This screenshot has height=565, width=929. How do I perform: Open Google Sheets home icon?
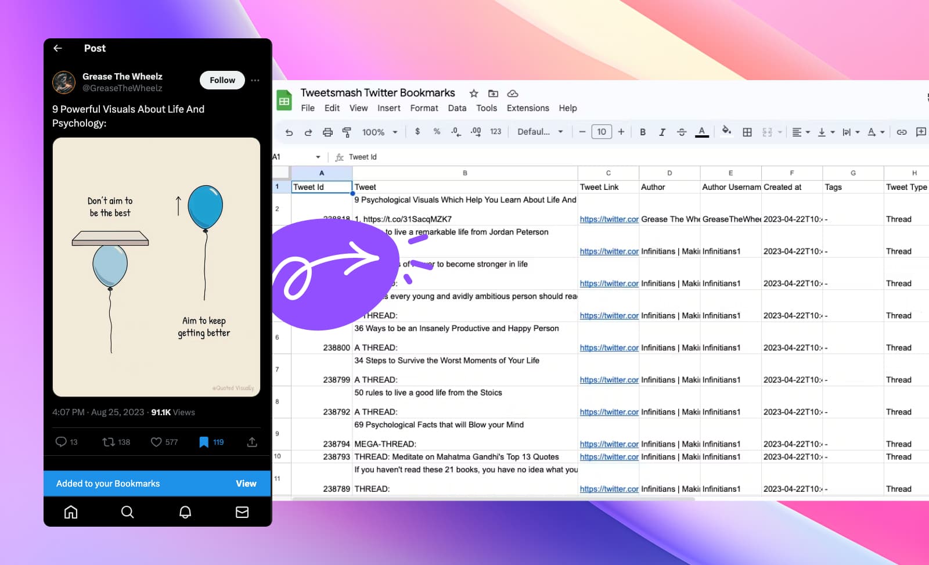click(284, 101)
